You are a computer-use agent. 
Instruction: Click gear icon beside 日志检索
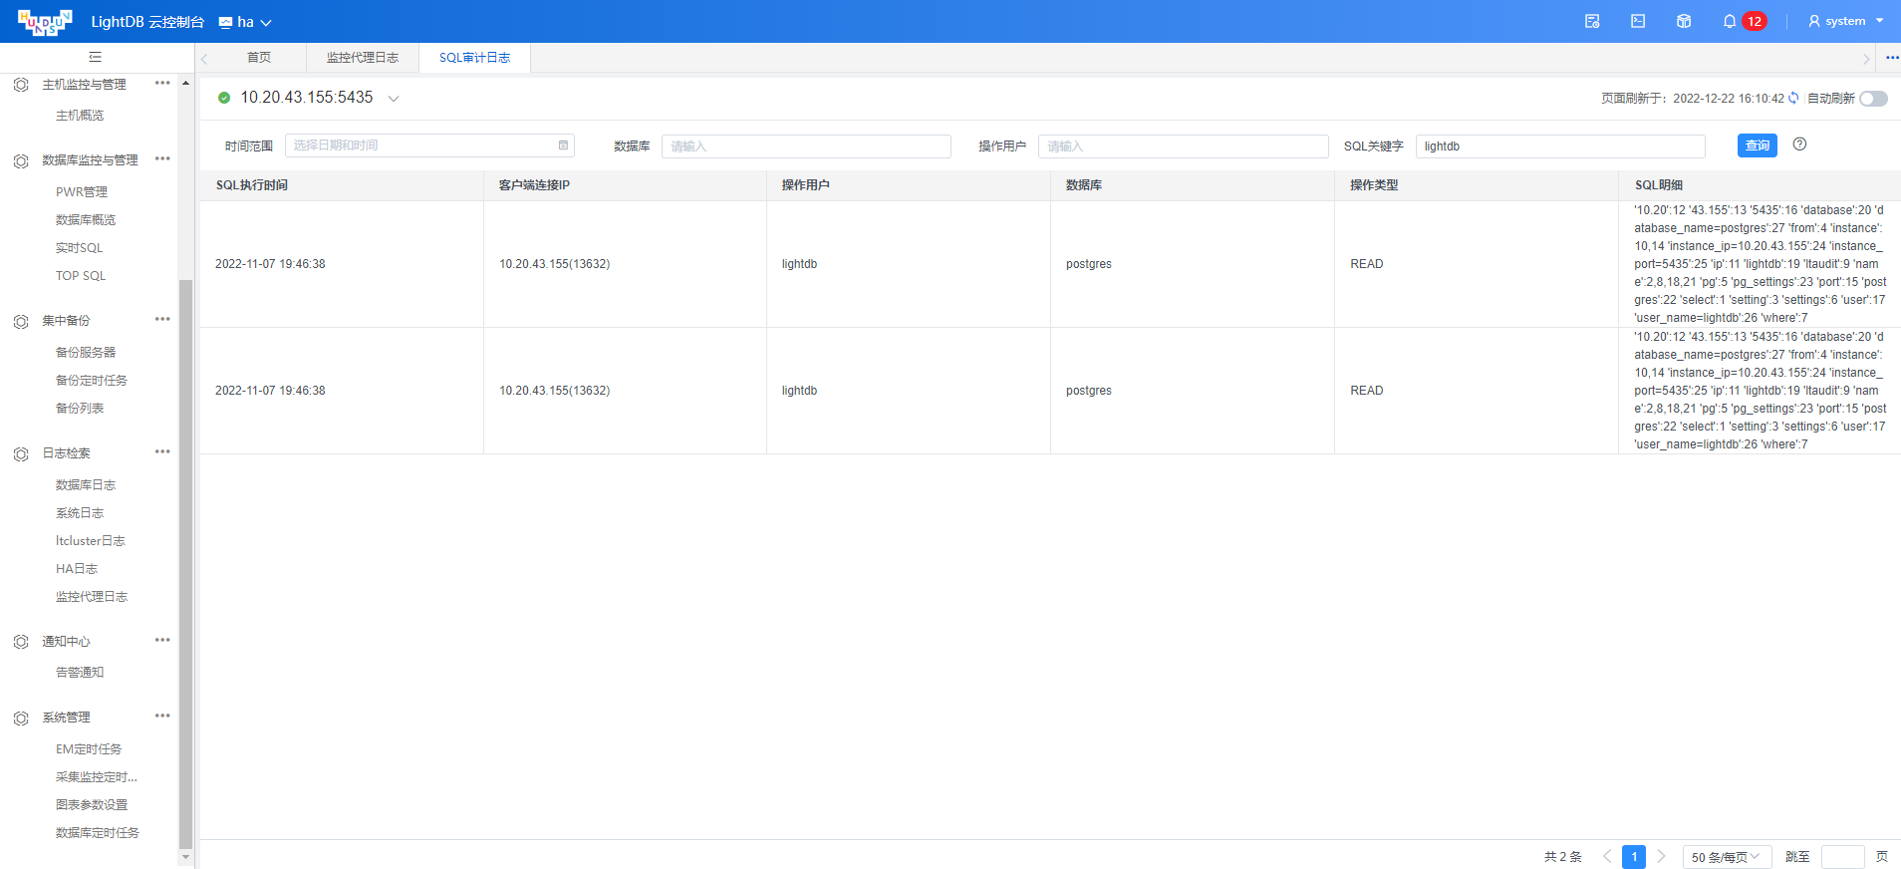21,453
